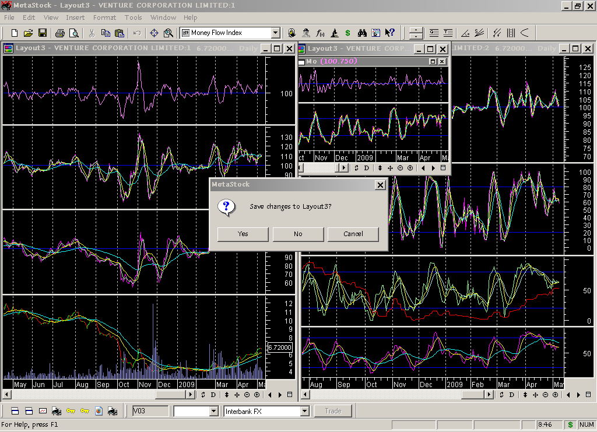The image size is (597, 432).
Task: Save using the floppy disk icon
Action: coord(42,33)
